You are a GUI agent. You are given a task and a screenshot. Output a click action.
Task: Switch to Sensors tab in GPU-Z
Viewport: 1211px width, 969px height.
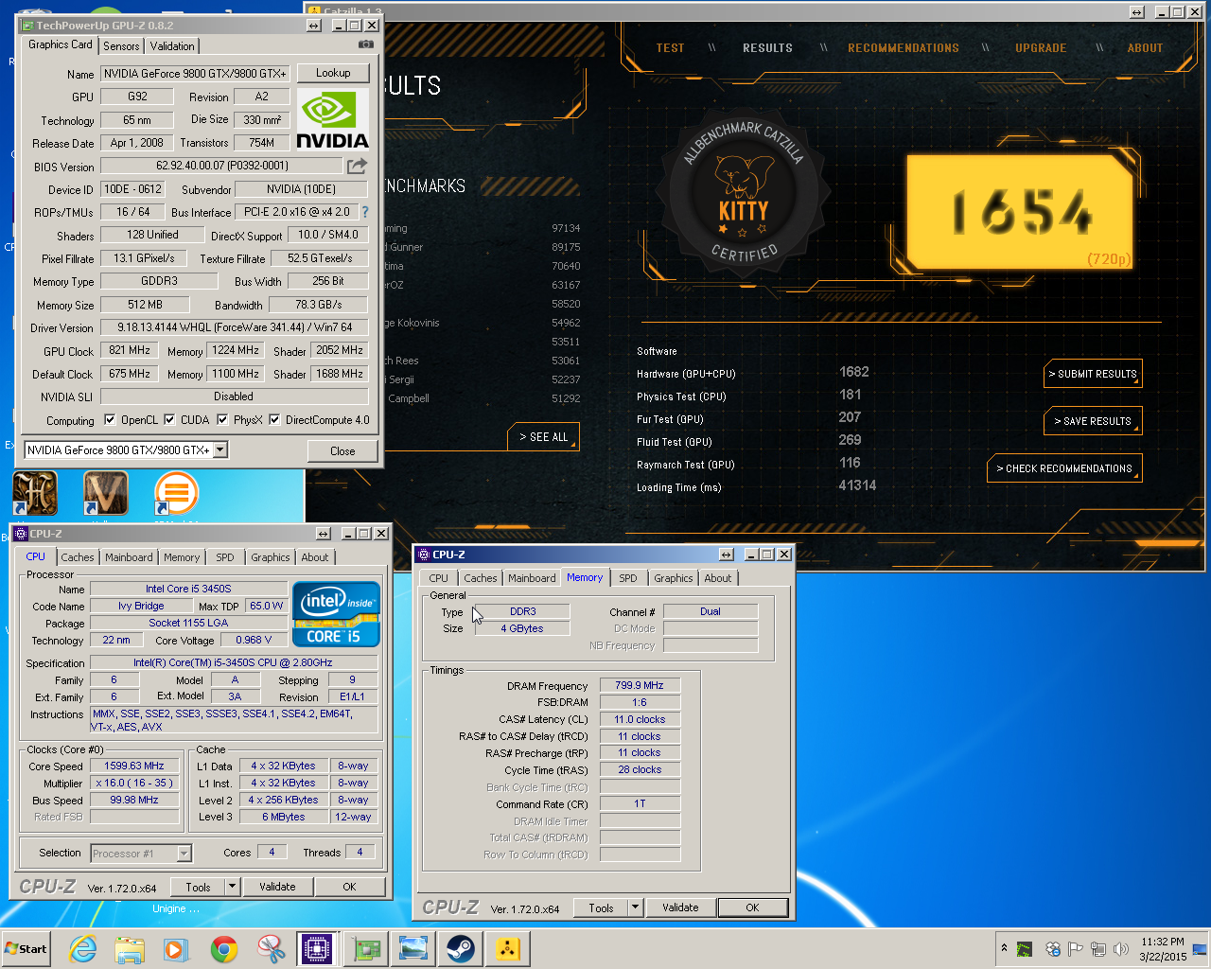121,46
